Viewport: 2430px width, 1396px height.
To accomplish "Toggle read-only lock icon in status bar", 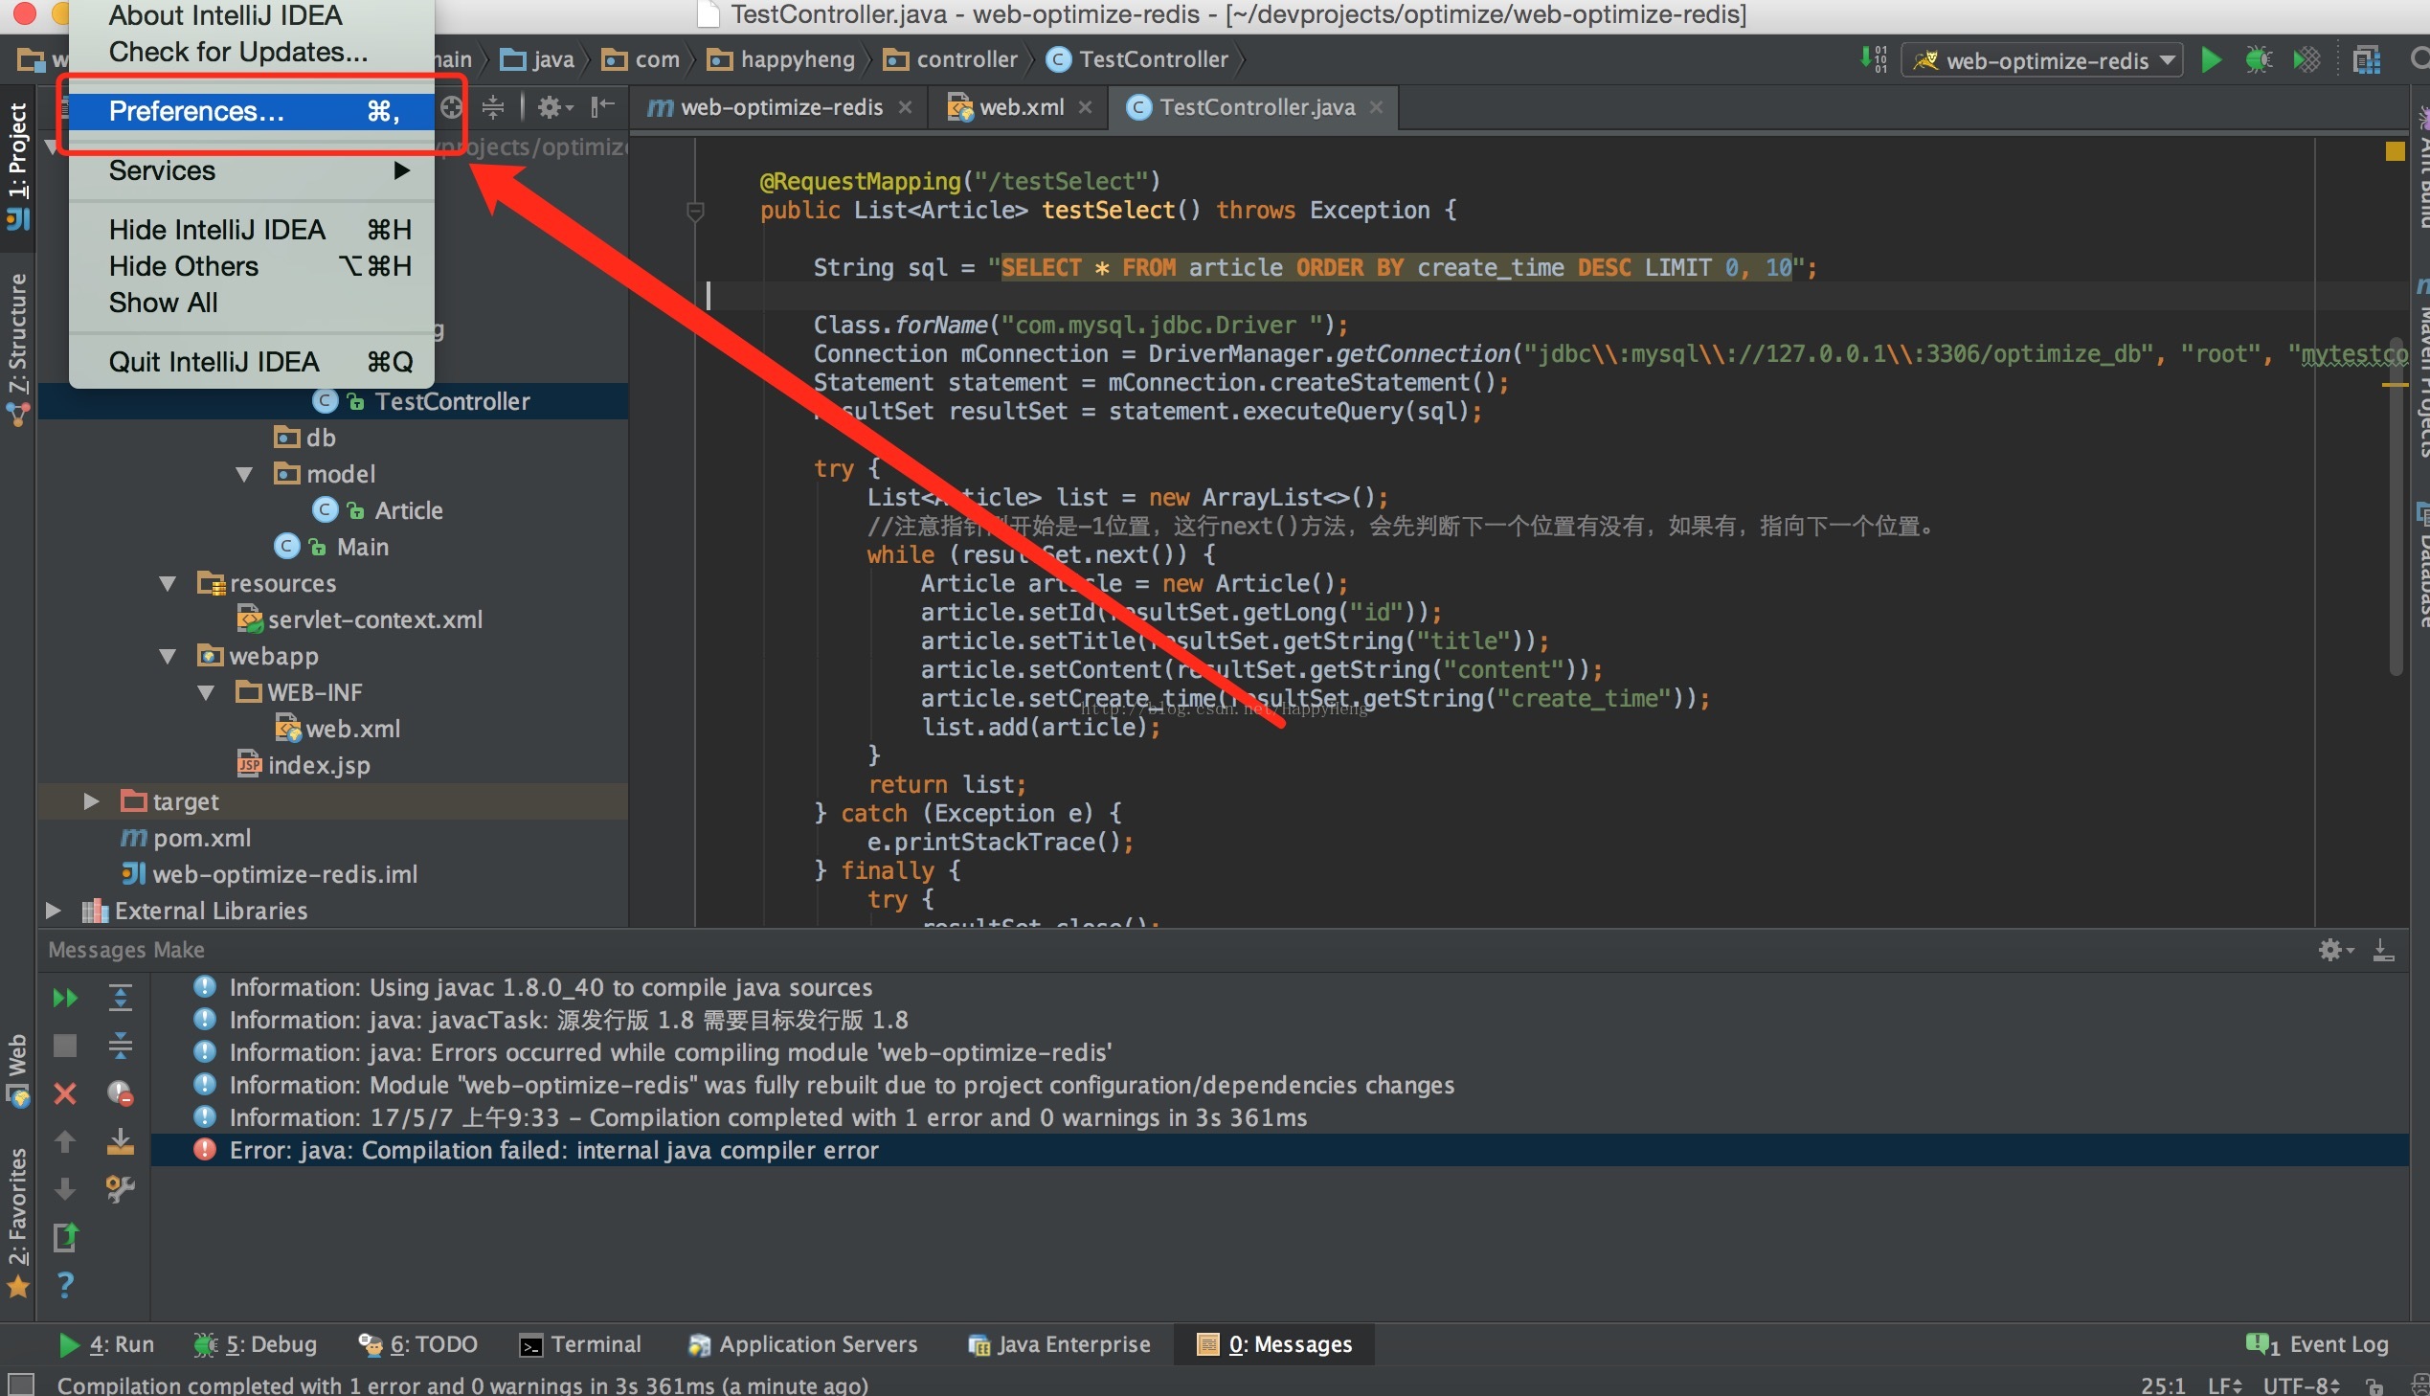I will click(2374, 1385).
